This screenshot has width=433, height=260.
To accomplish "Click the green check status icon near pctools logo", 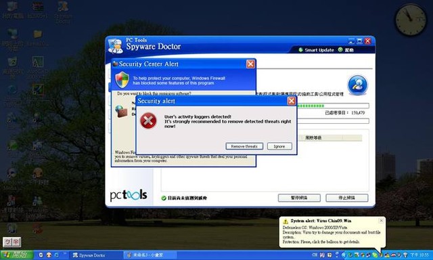I will coord(164,198).
